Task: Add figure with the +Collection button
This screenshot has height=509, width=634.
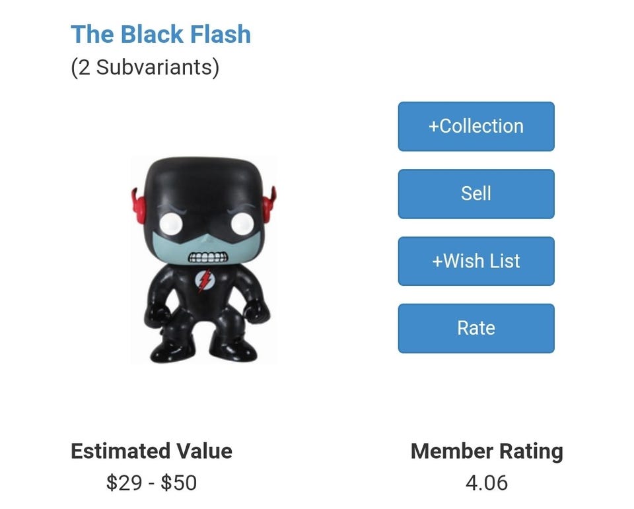Action: click(x=475, y=126)
